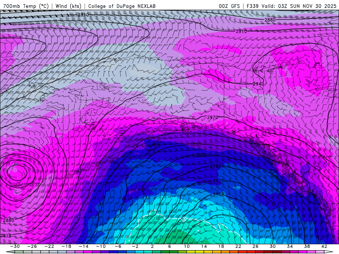The width and height of the screenshot is (339, 254).
Task: Click the 3090 height contour label
Action: [216, 166]
